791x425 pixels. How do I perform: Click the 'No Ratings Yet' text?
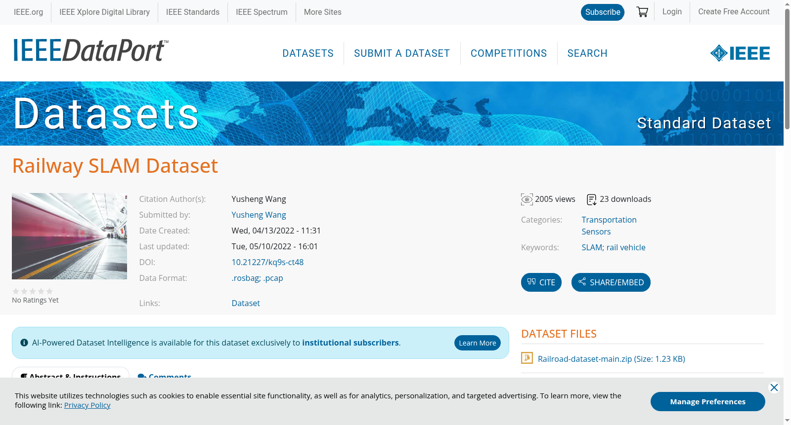[x=35, y=300]
